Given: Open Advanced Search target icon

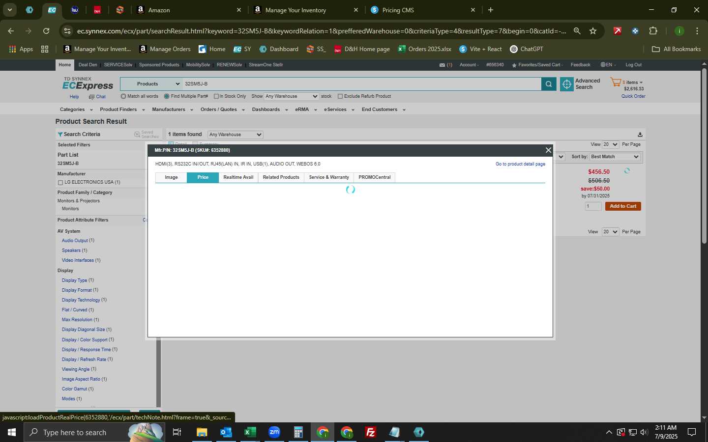Looking at the screenshot, I should 567,84.
